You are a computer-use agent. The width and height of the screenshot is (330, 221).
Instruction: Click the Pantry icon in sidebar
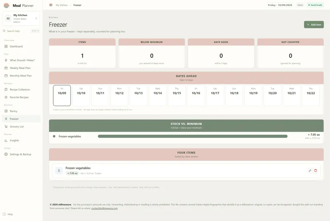pyautogui.click(x=6, y=111)
